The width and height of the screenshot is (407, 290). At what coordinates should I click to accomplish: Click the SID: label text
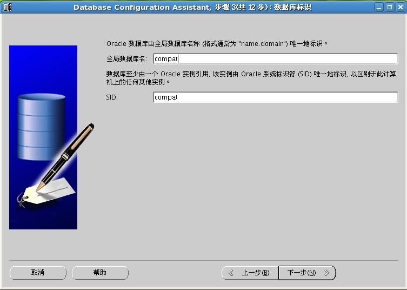[x=112, y=97]
